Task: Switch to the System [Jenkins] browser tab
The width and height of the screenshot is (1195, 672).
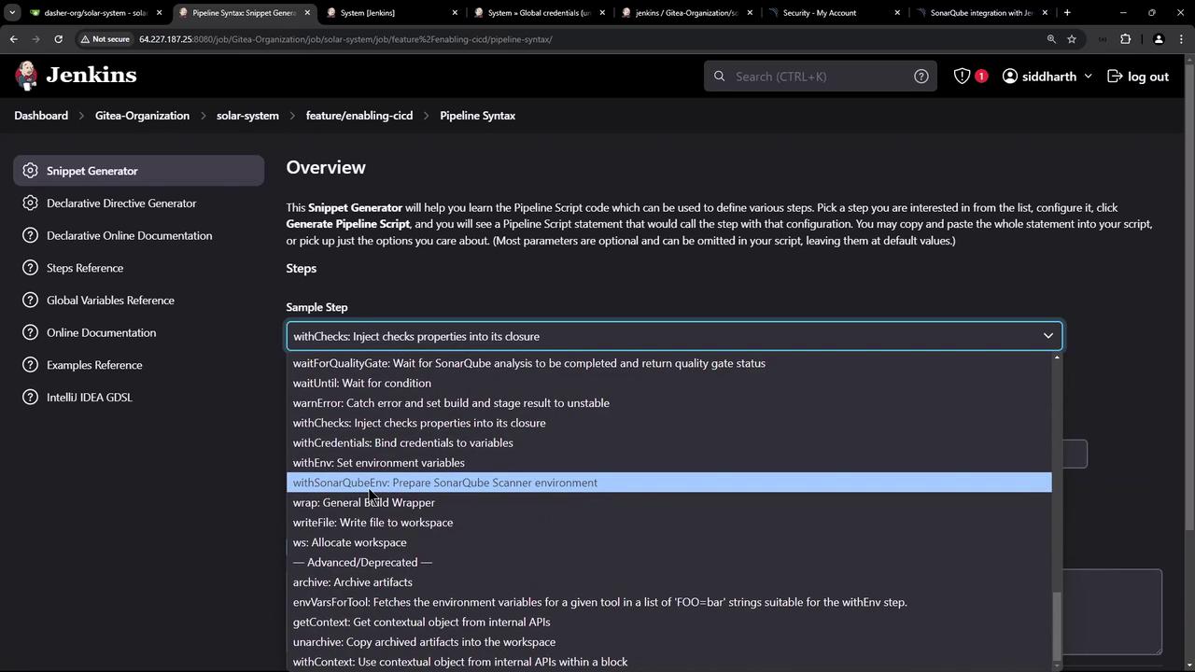Action: coord(367,13)
